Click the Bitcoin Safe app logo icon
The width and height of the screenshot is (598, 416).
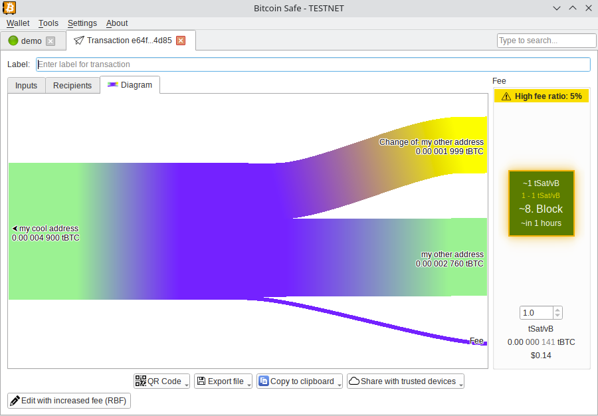(9, 7)
